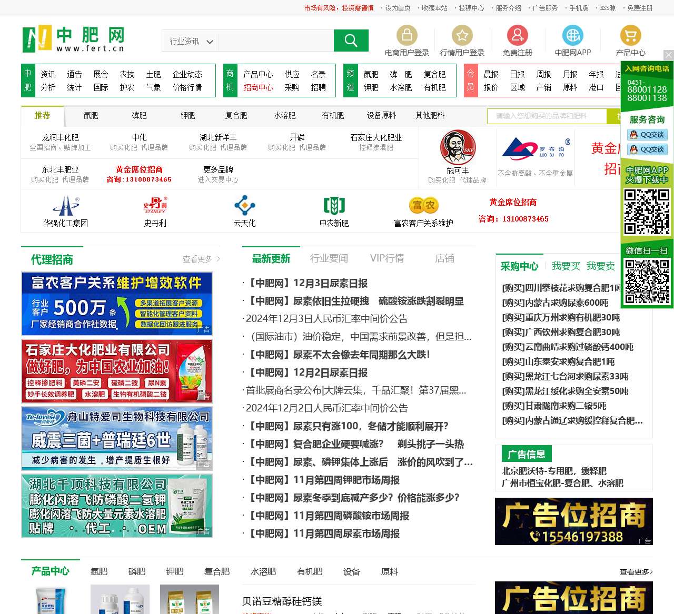Screen dimensions: 674x614
Task: Click the second QQ交谈 chat button
Action: click(648, 149)
